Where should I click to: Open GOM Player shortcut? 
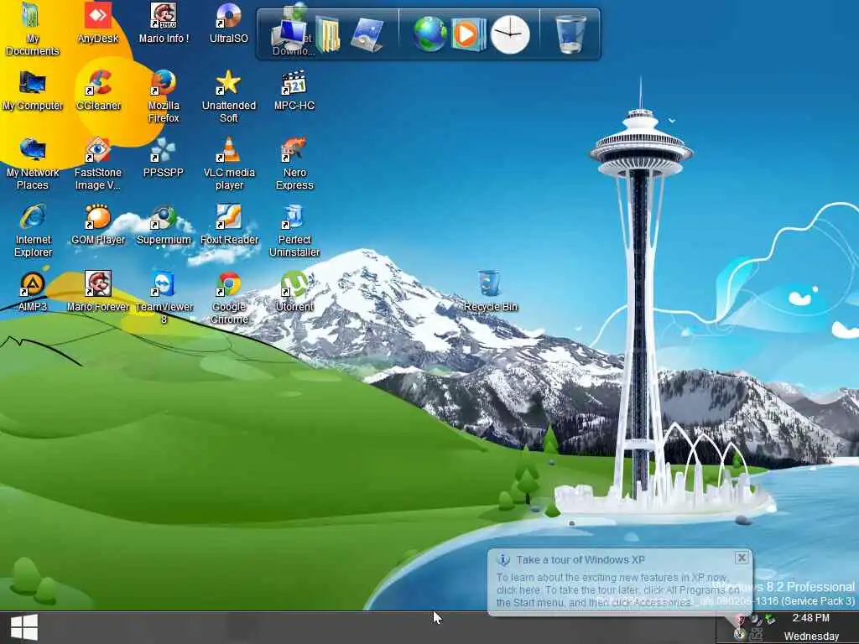[x=98, y=225]
